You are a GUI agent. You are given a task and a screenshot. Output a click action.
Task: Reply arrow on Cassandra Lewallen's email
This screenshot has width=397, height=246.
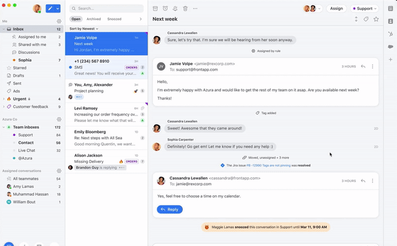363,181
